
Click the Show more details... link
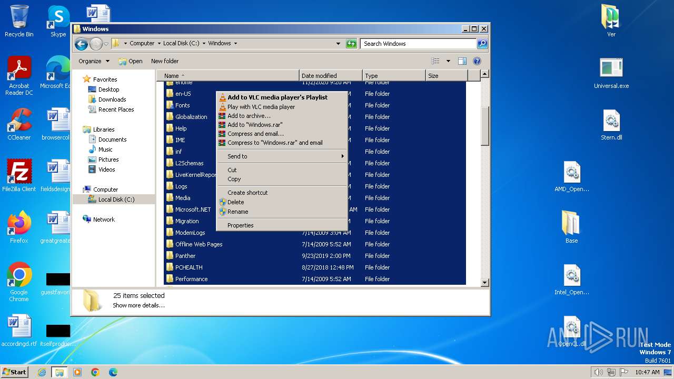point(138,305)
